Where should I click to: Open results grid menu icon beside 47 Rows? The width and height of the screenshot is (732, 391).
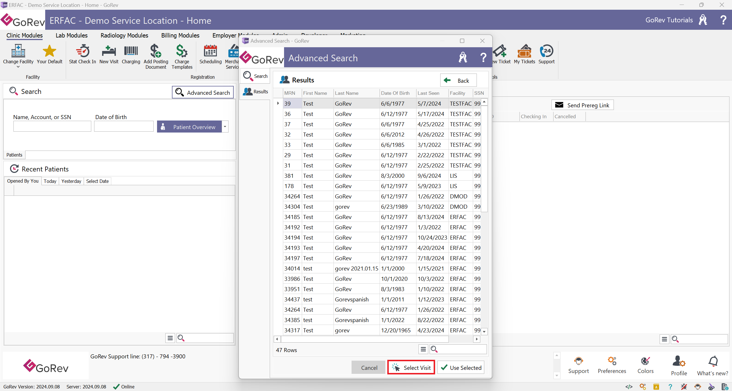click(423, 349)
